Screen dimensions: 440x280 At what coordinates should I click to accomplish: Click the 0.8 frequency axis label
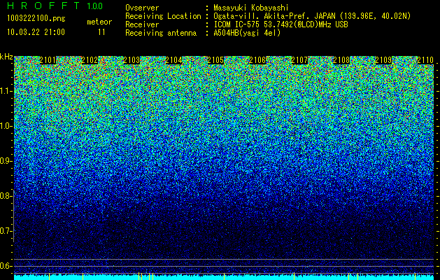pos(5,196)
